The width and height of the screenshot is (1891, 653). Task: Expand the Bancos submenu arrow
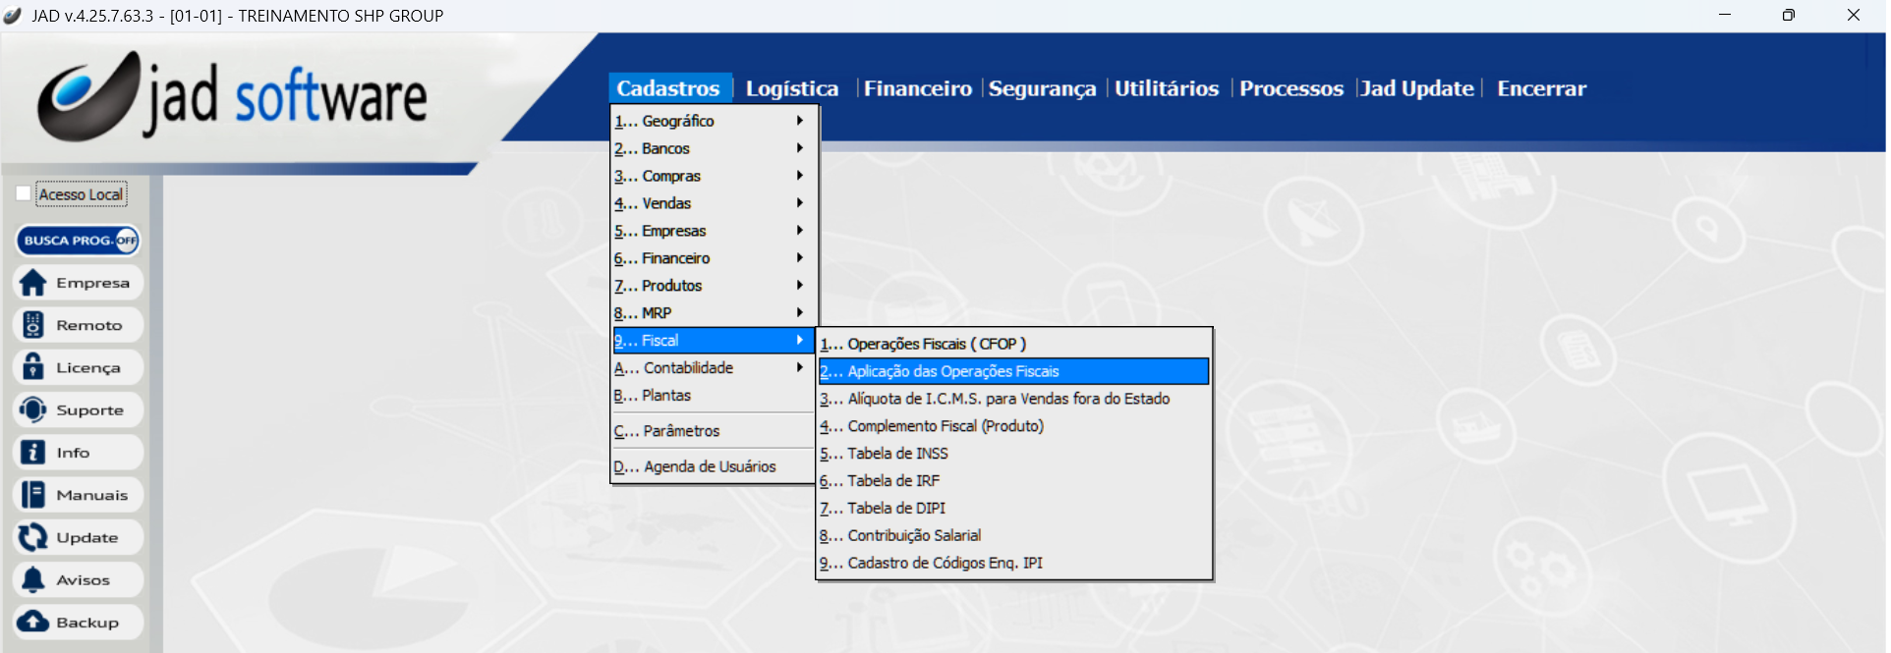[x=800, y=148]
